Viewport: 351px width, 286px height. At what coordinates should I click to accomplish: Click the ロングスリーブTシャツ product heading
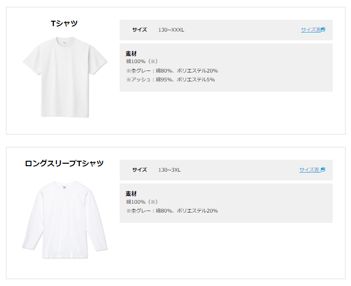(64, 163)
